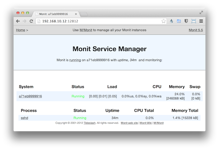This screenshot has width=219, height=150.
Task: Click the screen capture extension icon
Action: 194,21
